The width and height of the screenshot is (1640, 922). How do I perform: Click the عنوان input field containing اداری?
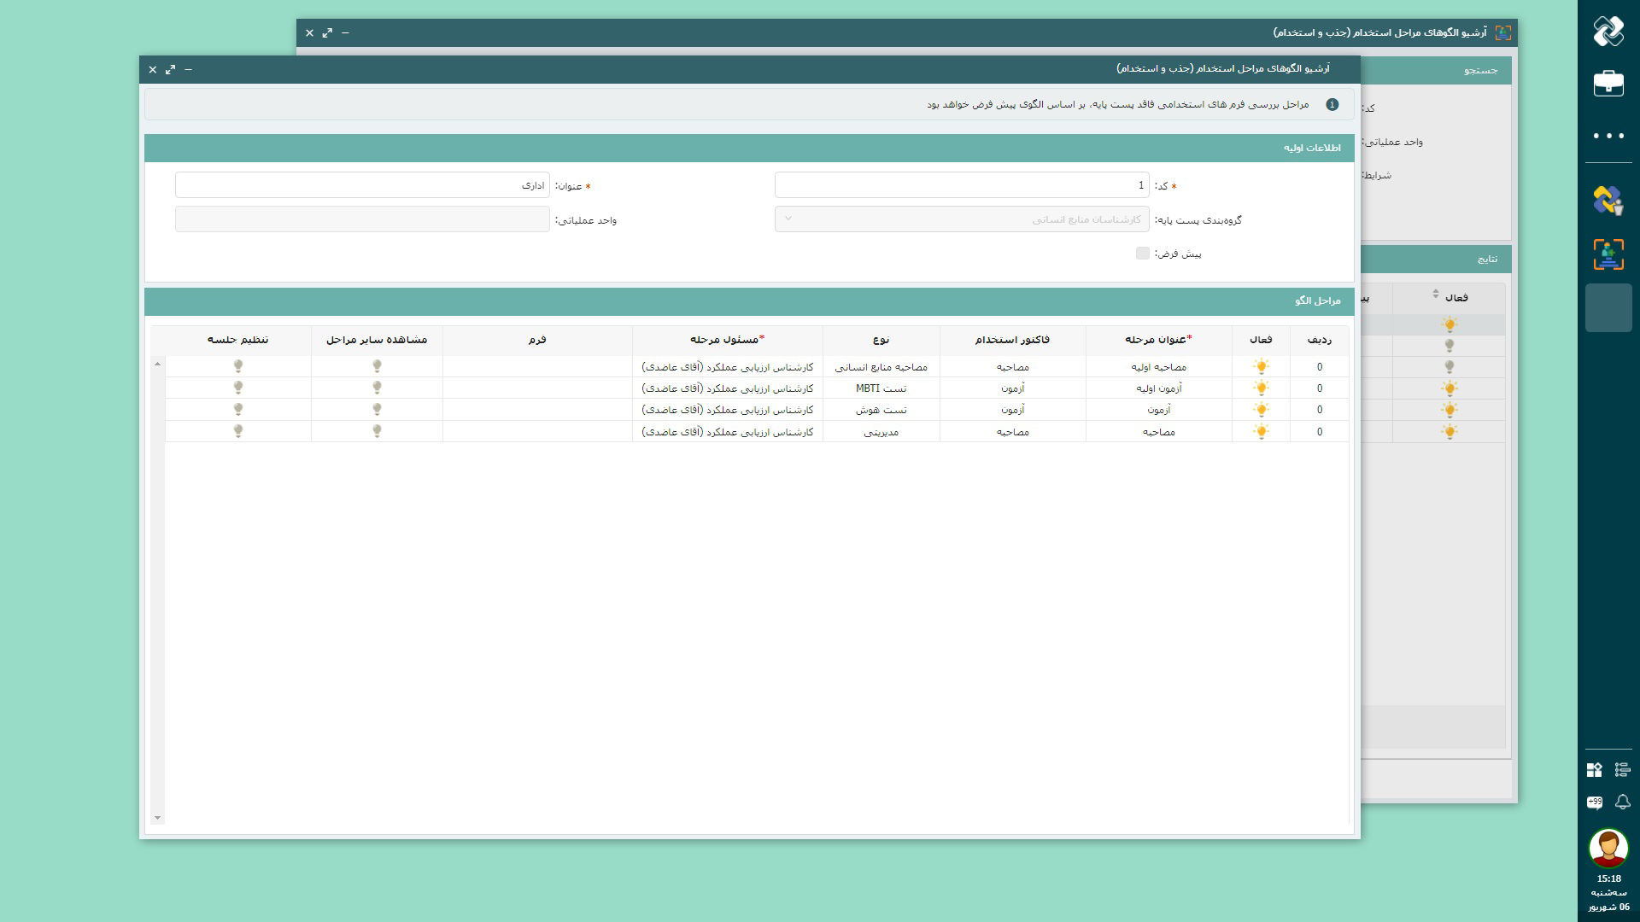(362, 185)
